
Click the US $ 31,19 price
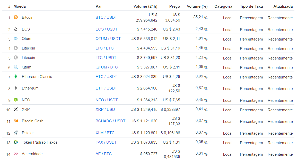point(170,48)
